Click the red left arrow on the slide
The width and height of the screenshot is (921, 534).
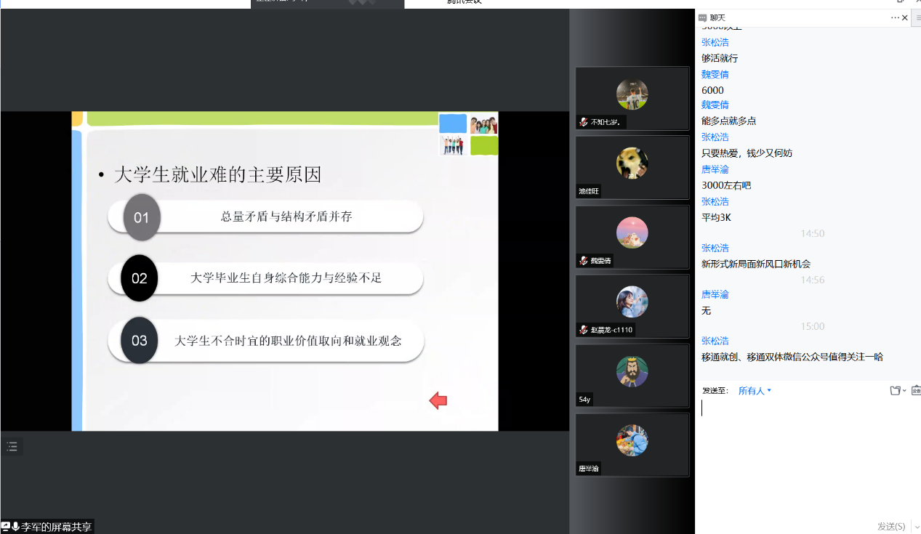click(x=438, y=400)
